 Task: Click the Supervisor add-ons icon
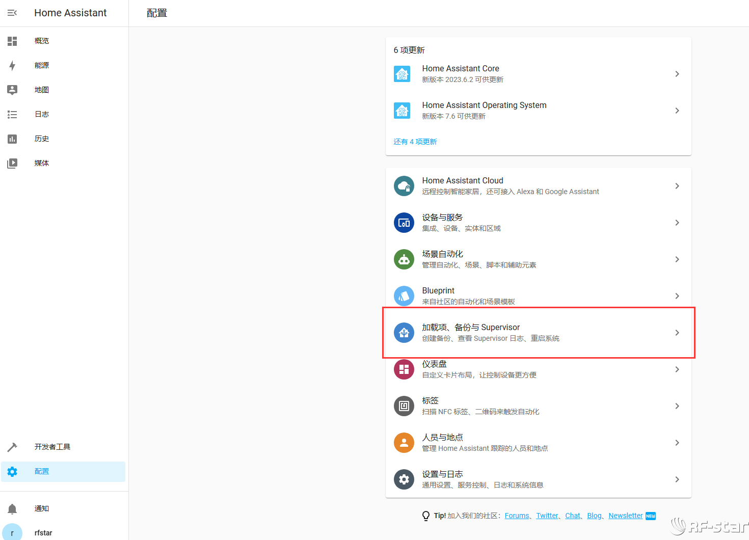click(x=404, y=333)
